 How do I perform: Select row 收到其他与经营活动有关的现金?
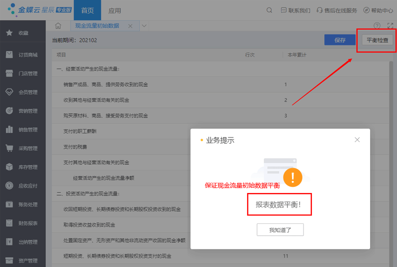pos(220,100)
